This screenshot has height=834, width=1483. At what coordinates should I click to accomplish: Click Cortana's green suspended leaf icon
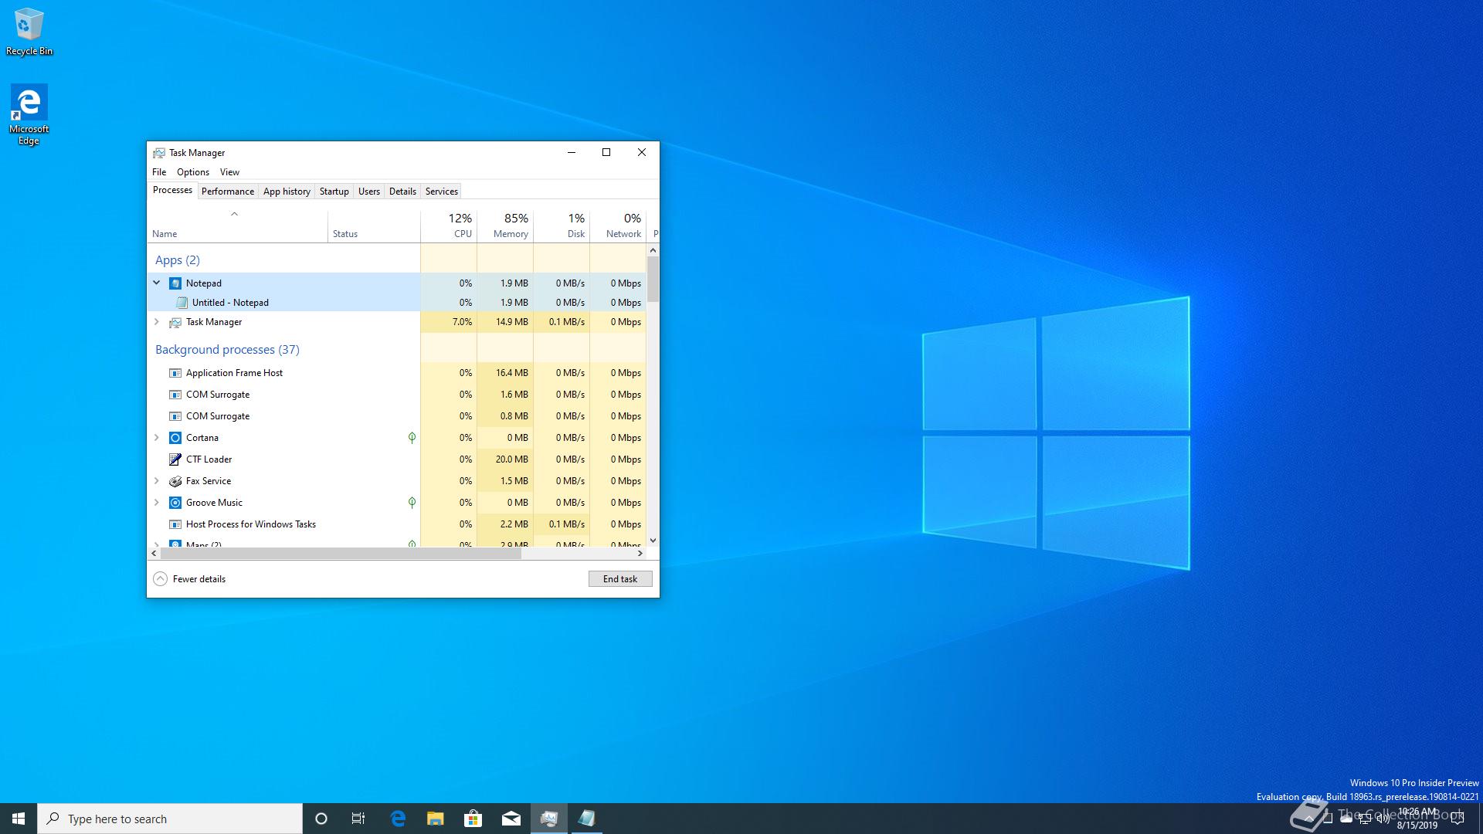coord(412,438)
